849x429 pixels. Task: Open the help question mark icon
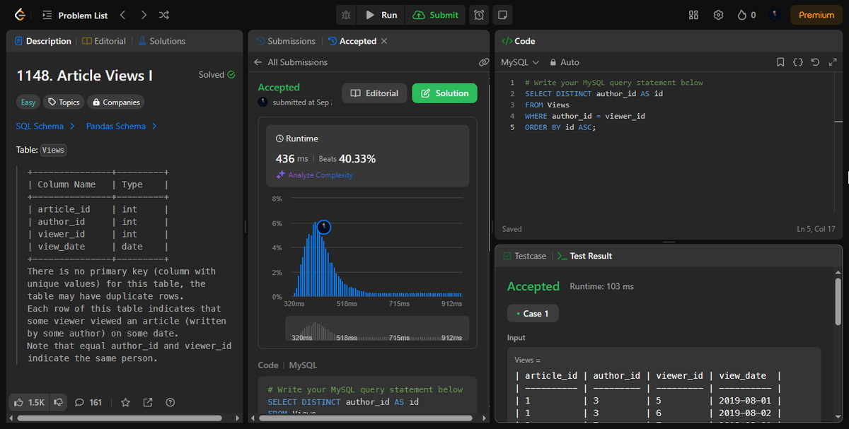[x=170, y=402]
